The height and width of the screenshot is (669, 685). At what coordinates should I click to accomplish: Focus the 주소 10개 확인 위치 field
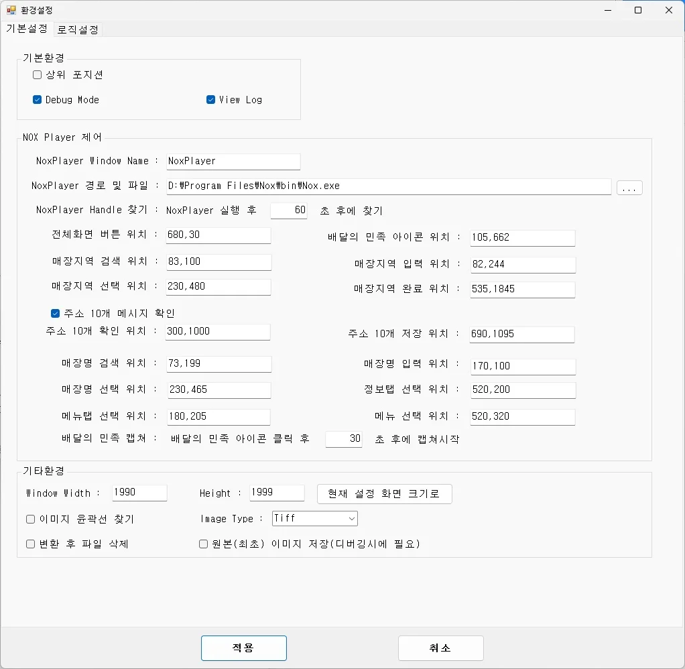click(218, 332)
